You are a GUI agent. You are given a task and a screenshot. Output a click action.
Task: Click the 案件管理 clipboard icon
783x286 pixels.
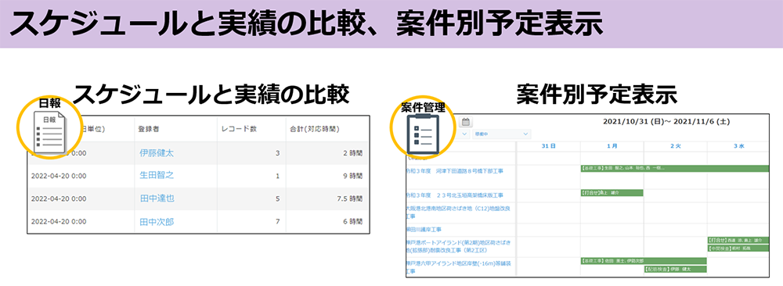(x=423, y=134)
